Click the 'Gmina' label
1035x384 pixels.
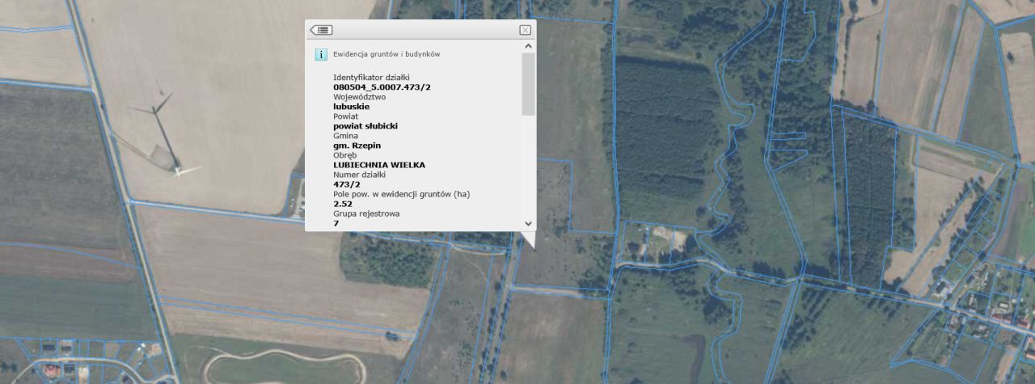click(345, 136)
